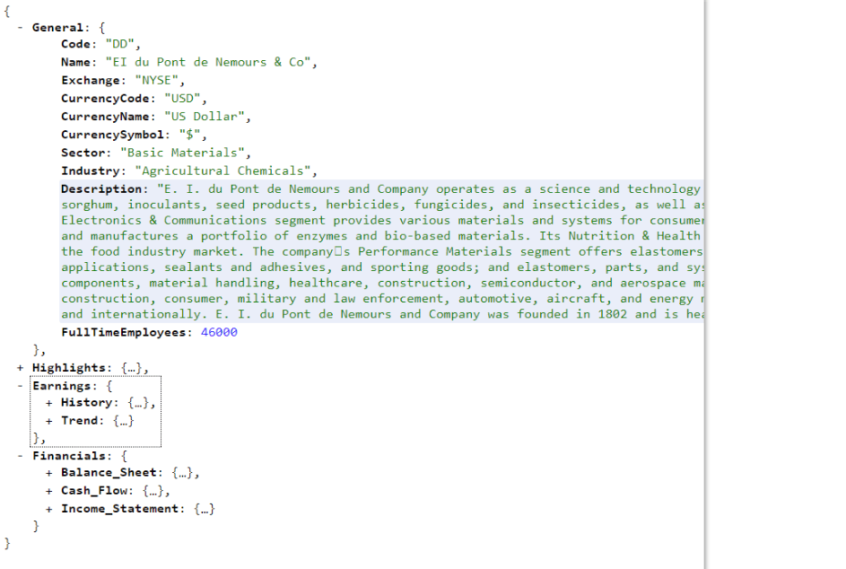Image resolution: width=846 pixels, height=569 pixels.
Task: Click the collapsed {…} placeholder beside Balance_Sheet
Action: 182,473
